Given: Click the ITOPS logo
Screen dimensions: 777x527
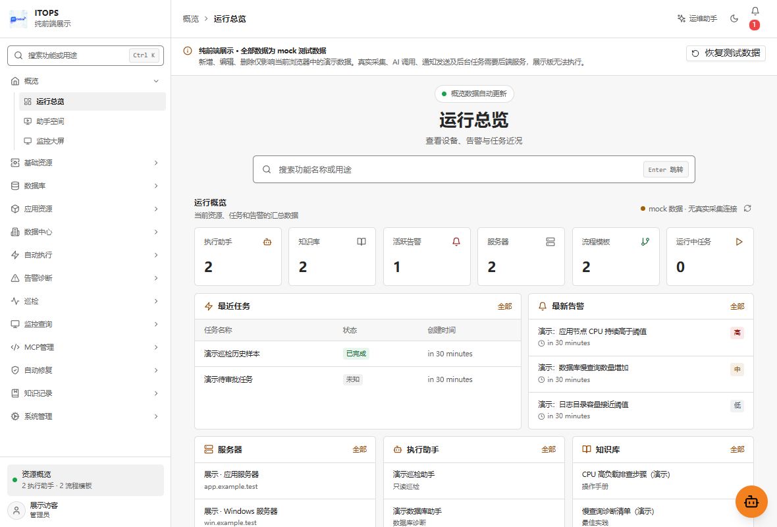Looking at the screenshot, I should pos(18,18).
